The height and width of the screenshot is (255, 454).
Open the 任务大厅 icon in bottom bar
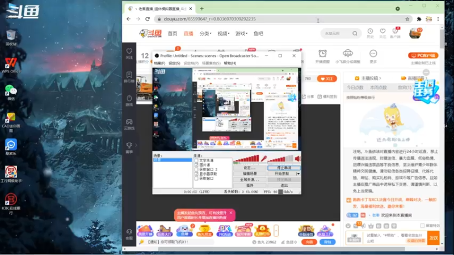click(x=165, y=231)
